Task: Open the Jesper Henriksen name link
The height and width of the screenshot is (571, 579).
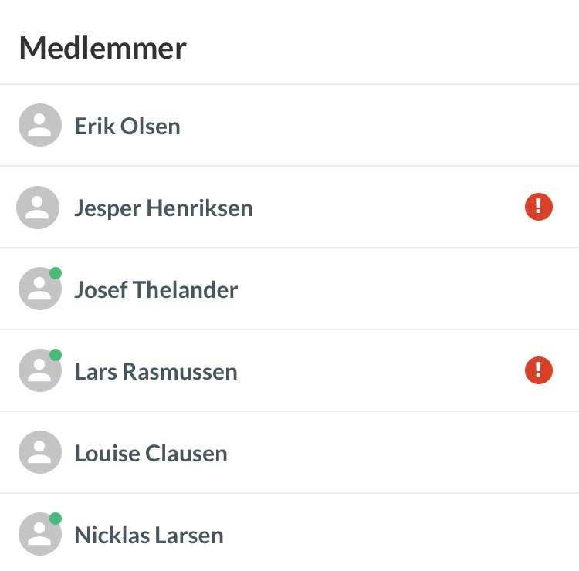Action: click(164, 208)
